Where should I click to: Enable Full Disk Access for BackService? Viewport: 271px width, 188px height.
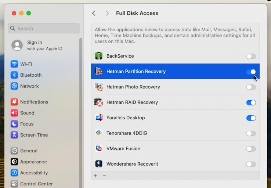click(x=251, y=56)
